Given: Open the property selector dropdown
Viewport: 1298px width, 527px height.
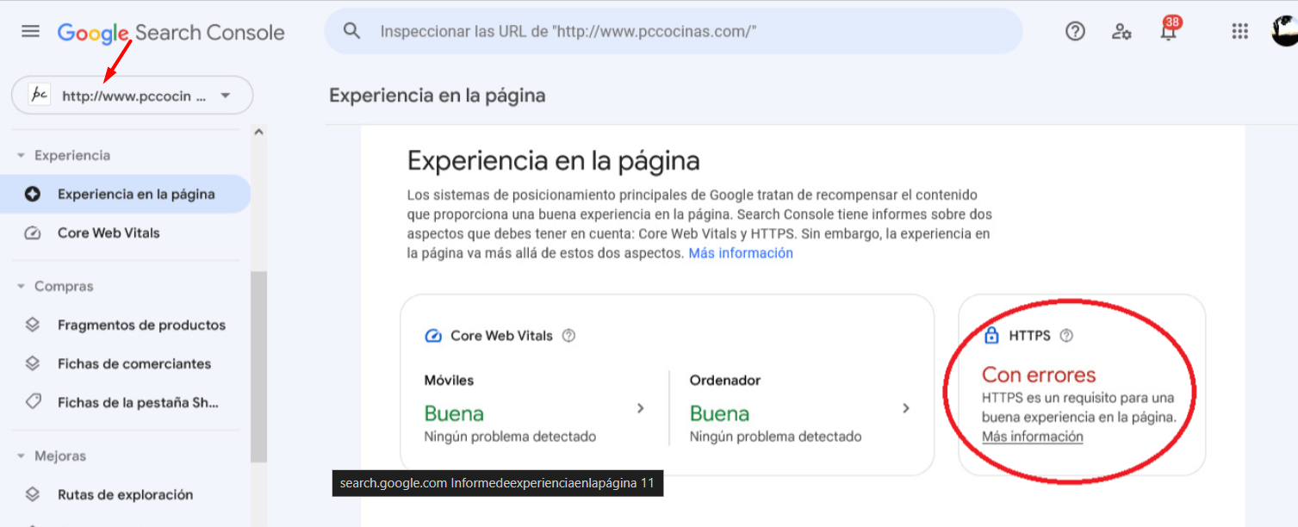Looking at the screenshot, I should click(132, 96).
